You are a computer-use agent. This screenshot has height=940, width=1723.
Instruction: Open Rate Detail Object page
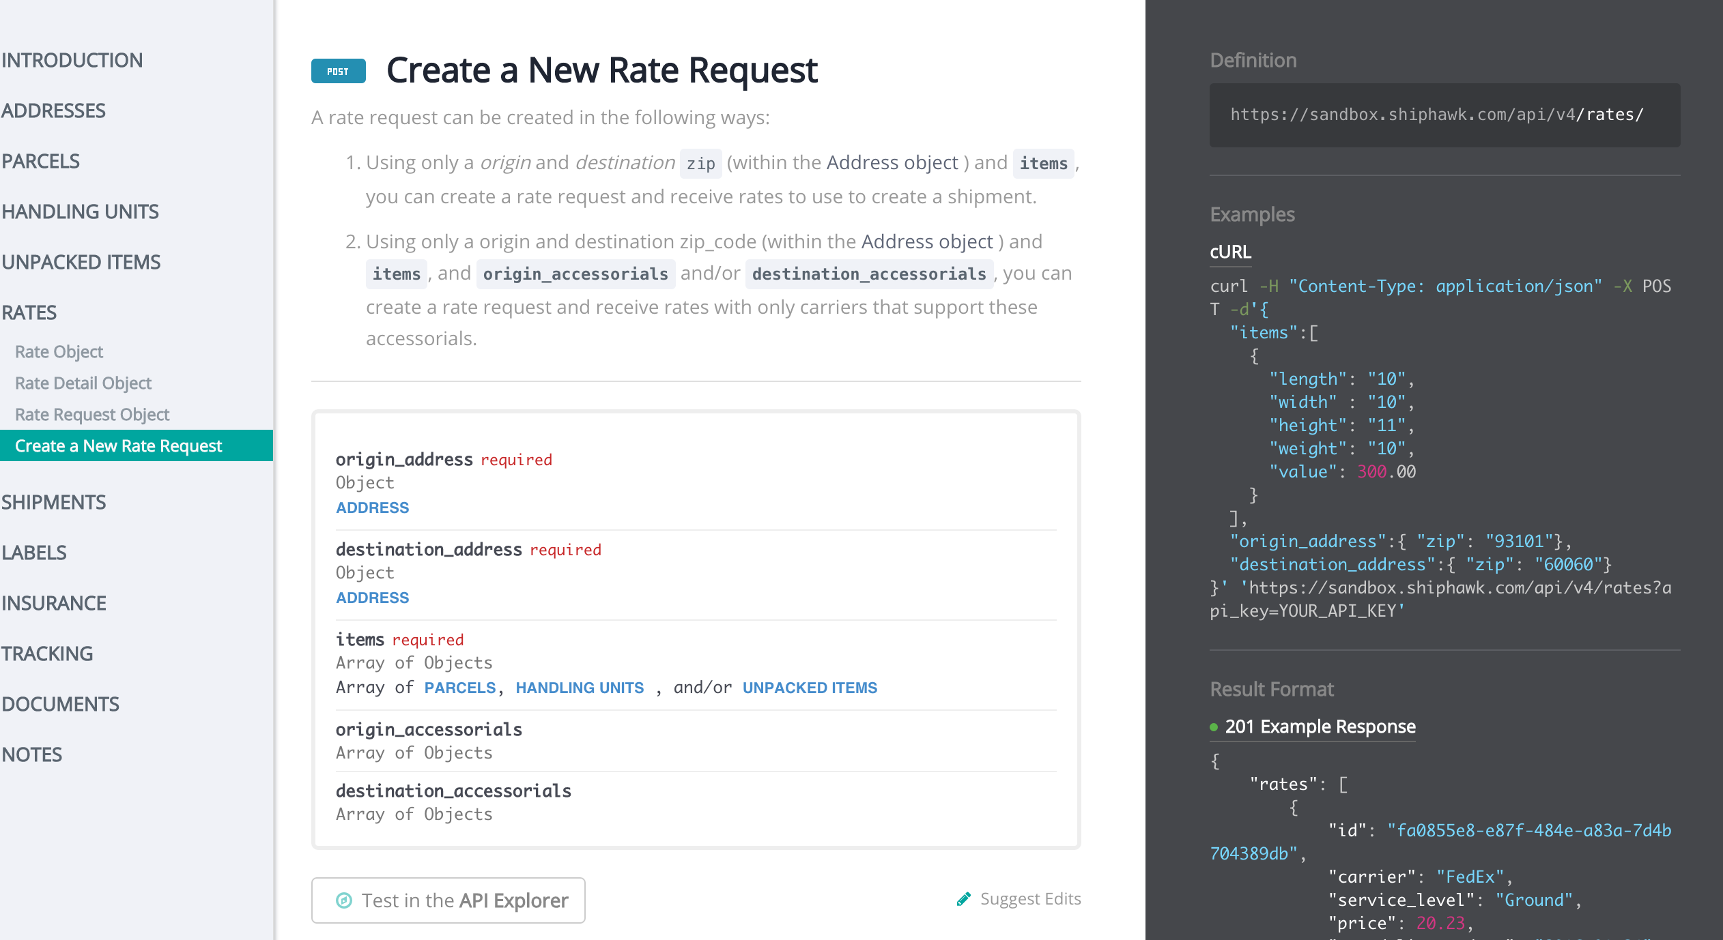click(83, 383)
